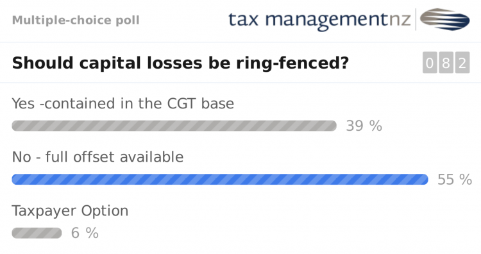This screenshot has height=254, width=481.
Task: Click the blue 55% result bar
Action: pos(220,179)
